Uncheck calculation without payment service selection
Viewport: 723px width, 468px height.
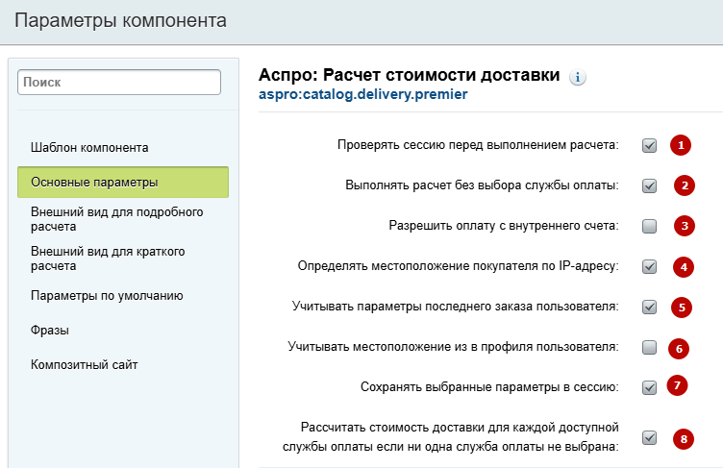(649, 185)
